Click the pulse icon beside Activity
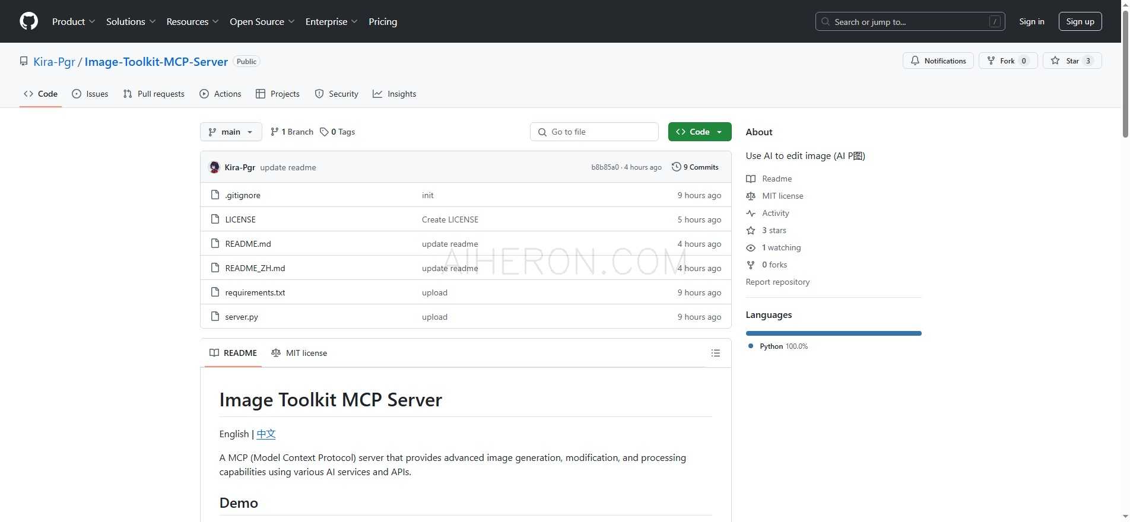The height and width of the screenshot is (522, 1130). pyautogui.click(x=751, y=213)
